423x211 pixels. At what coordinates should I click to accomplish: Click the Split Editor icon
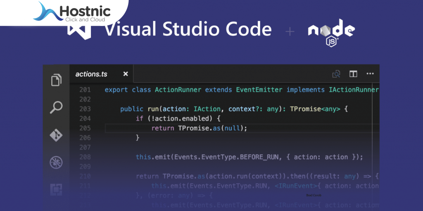pos(353,74)
